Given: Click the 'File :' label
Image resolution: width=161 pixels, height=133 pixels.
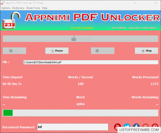Looking at the screenshot, I should click(x=6, y=62).
